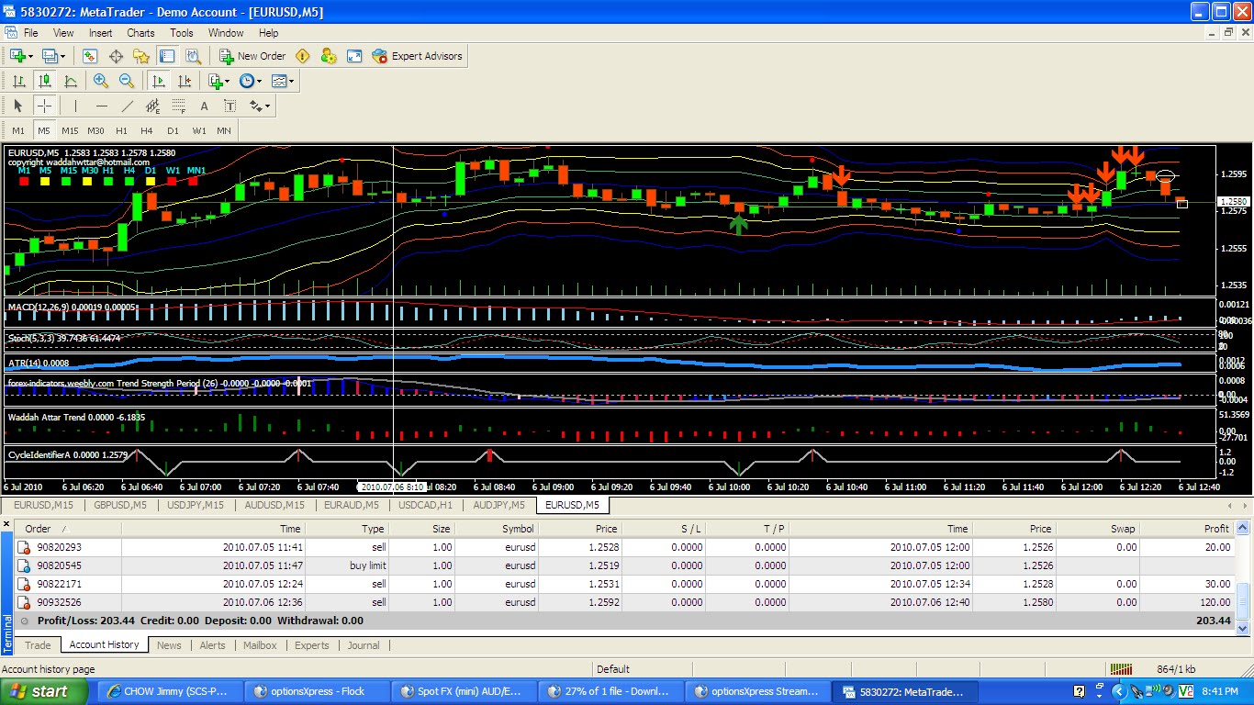Viewport: 1254px width, 705px height.
Task: Switch to M15 timeframe
Action: click(70, 130)
